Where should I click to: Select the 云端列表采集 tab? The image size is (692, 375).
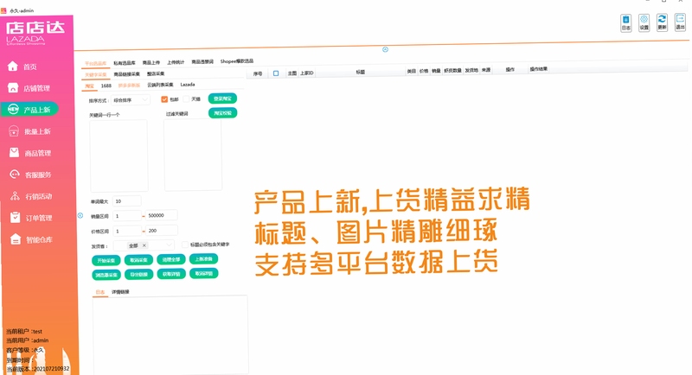tap(160, 85)
